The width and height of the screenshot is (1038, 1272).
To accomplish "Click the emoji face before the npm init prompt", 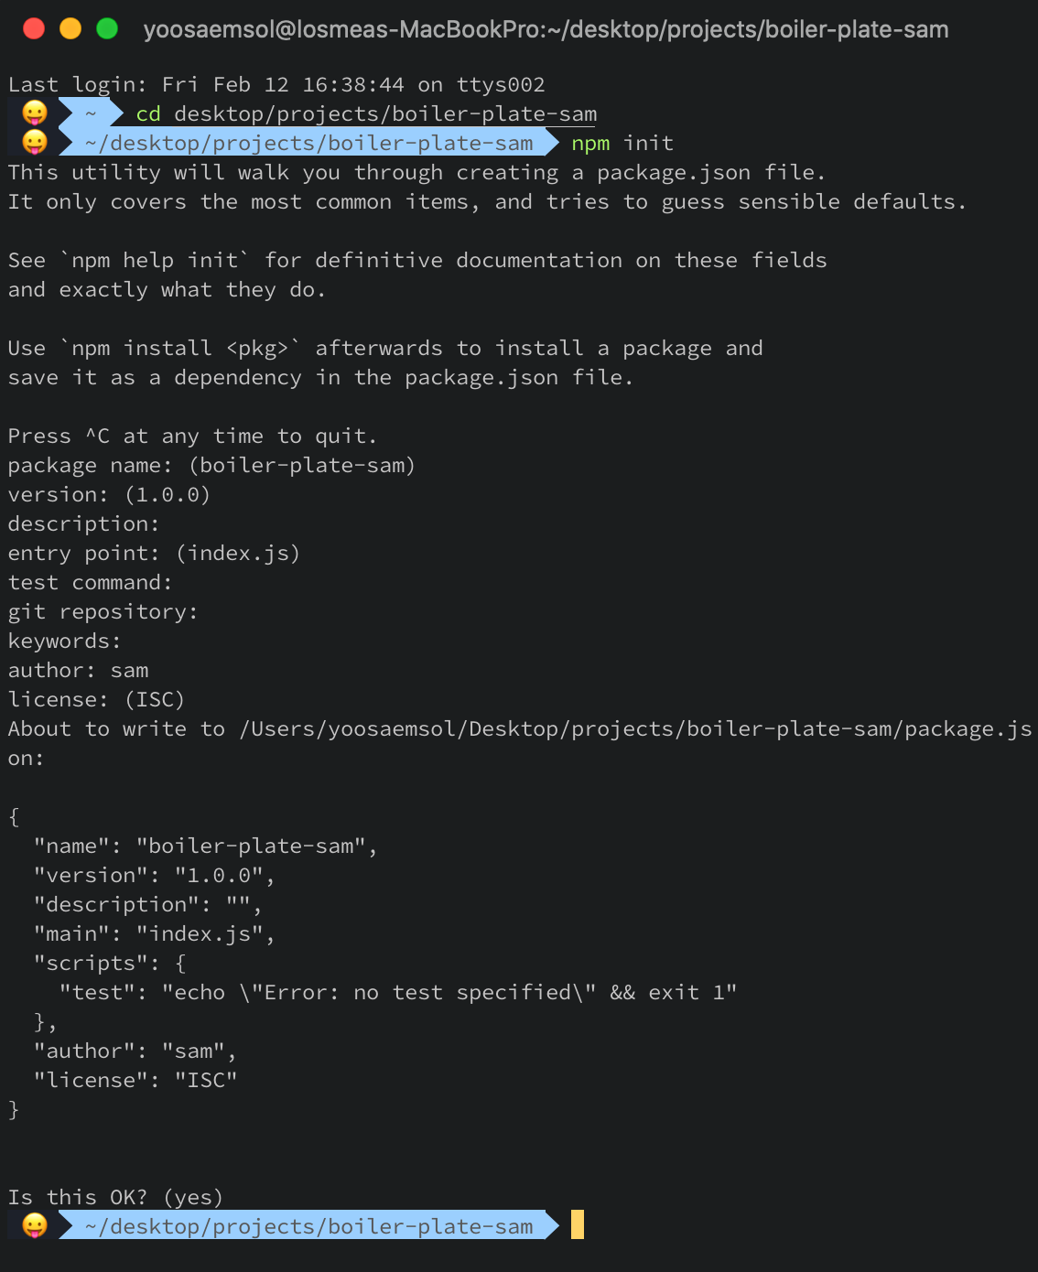I will coord(35,143).
